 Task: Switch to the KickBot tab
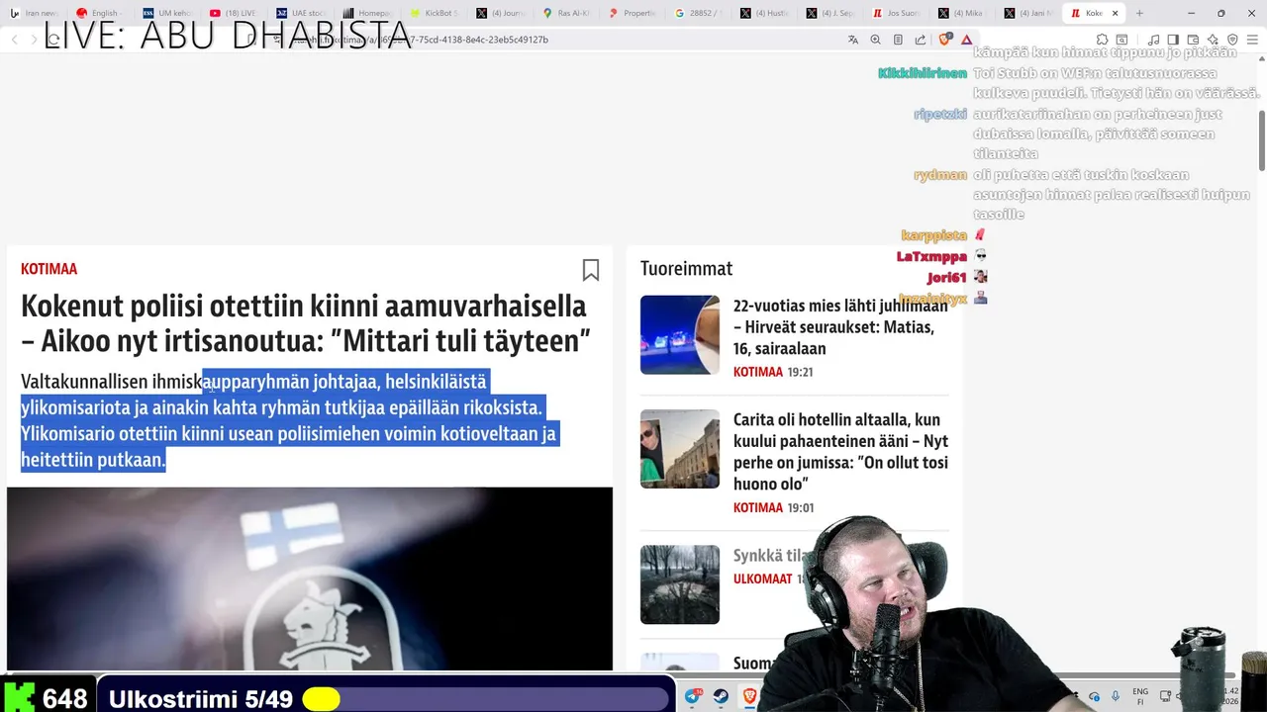pyautogui.click(x=434, y=13)
